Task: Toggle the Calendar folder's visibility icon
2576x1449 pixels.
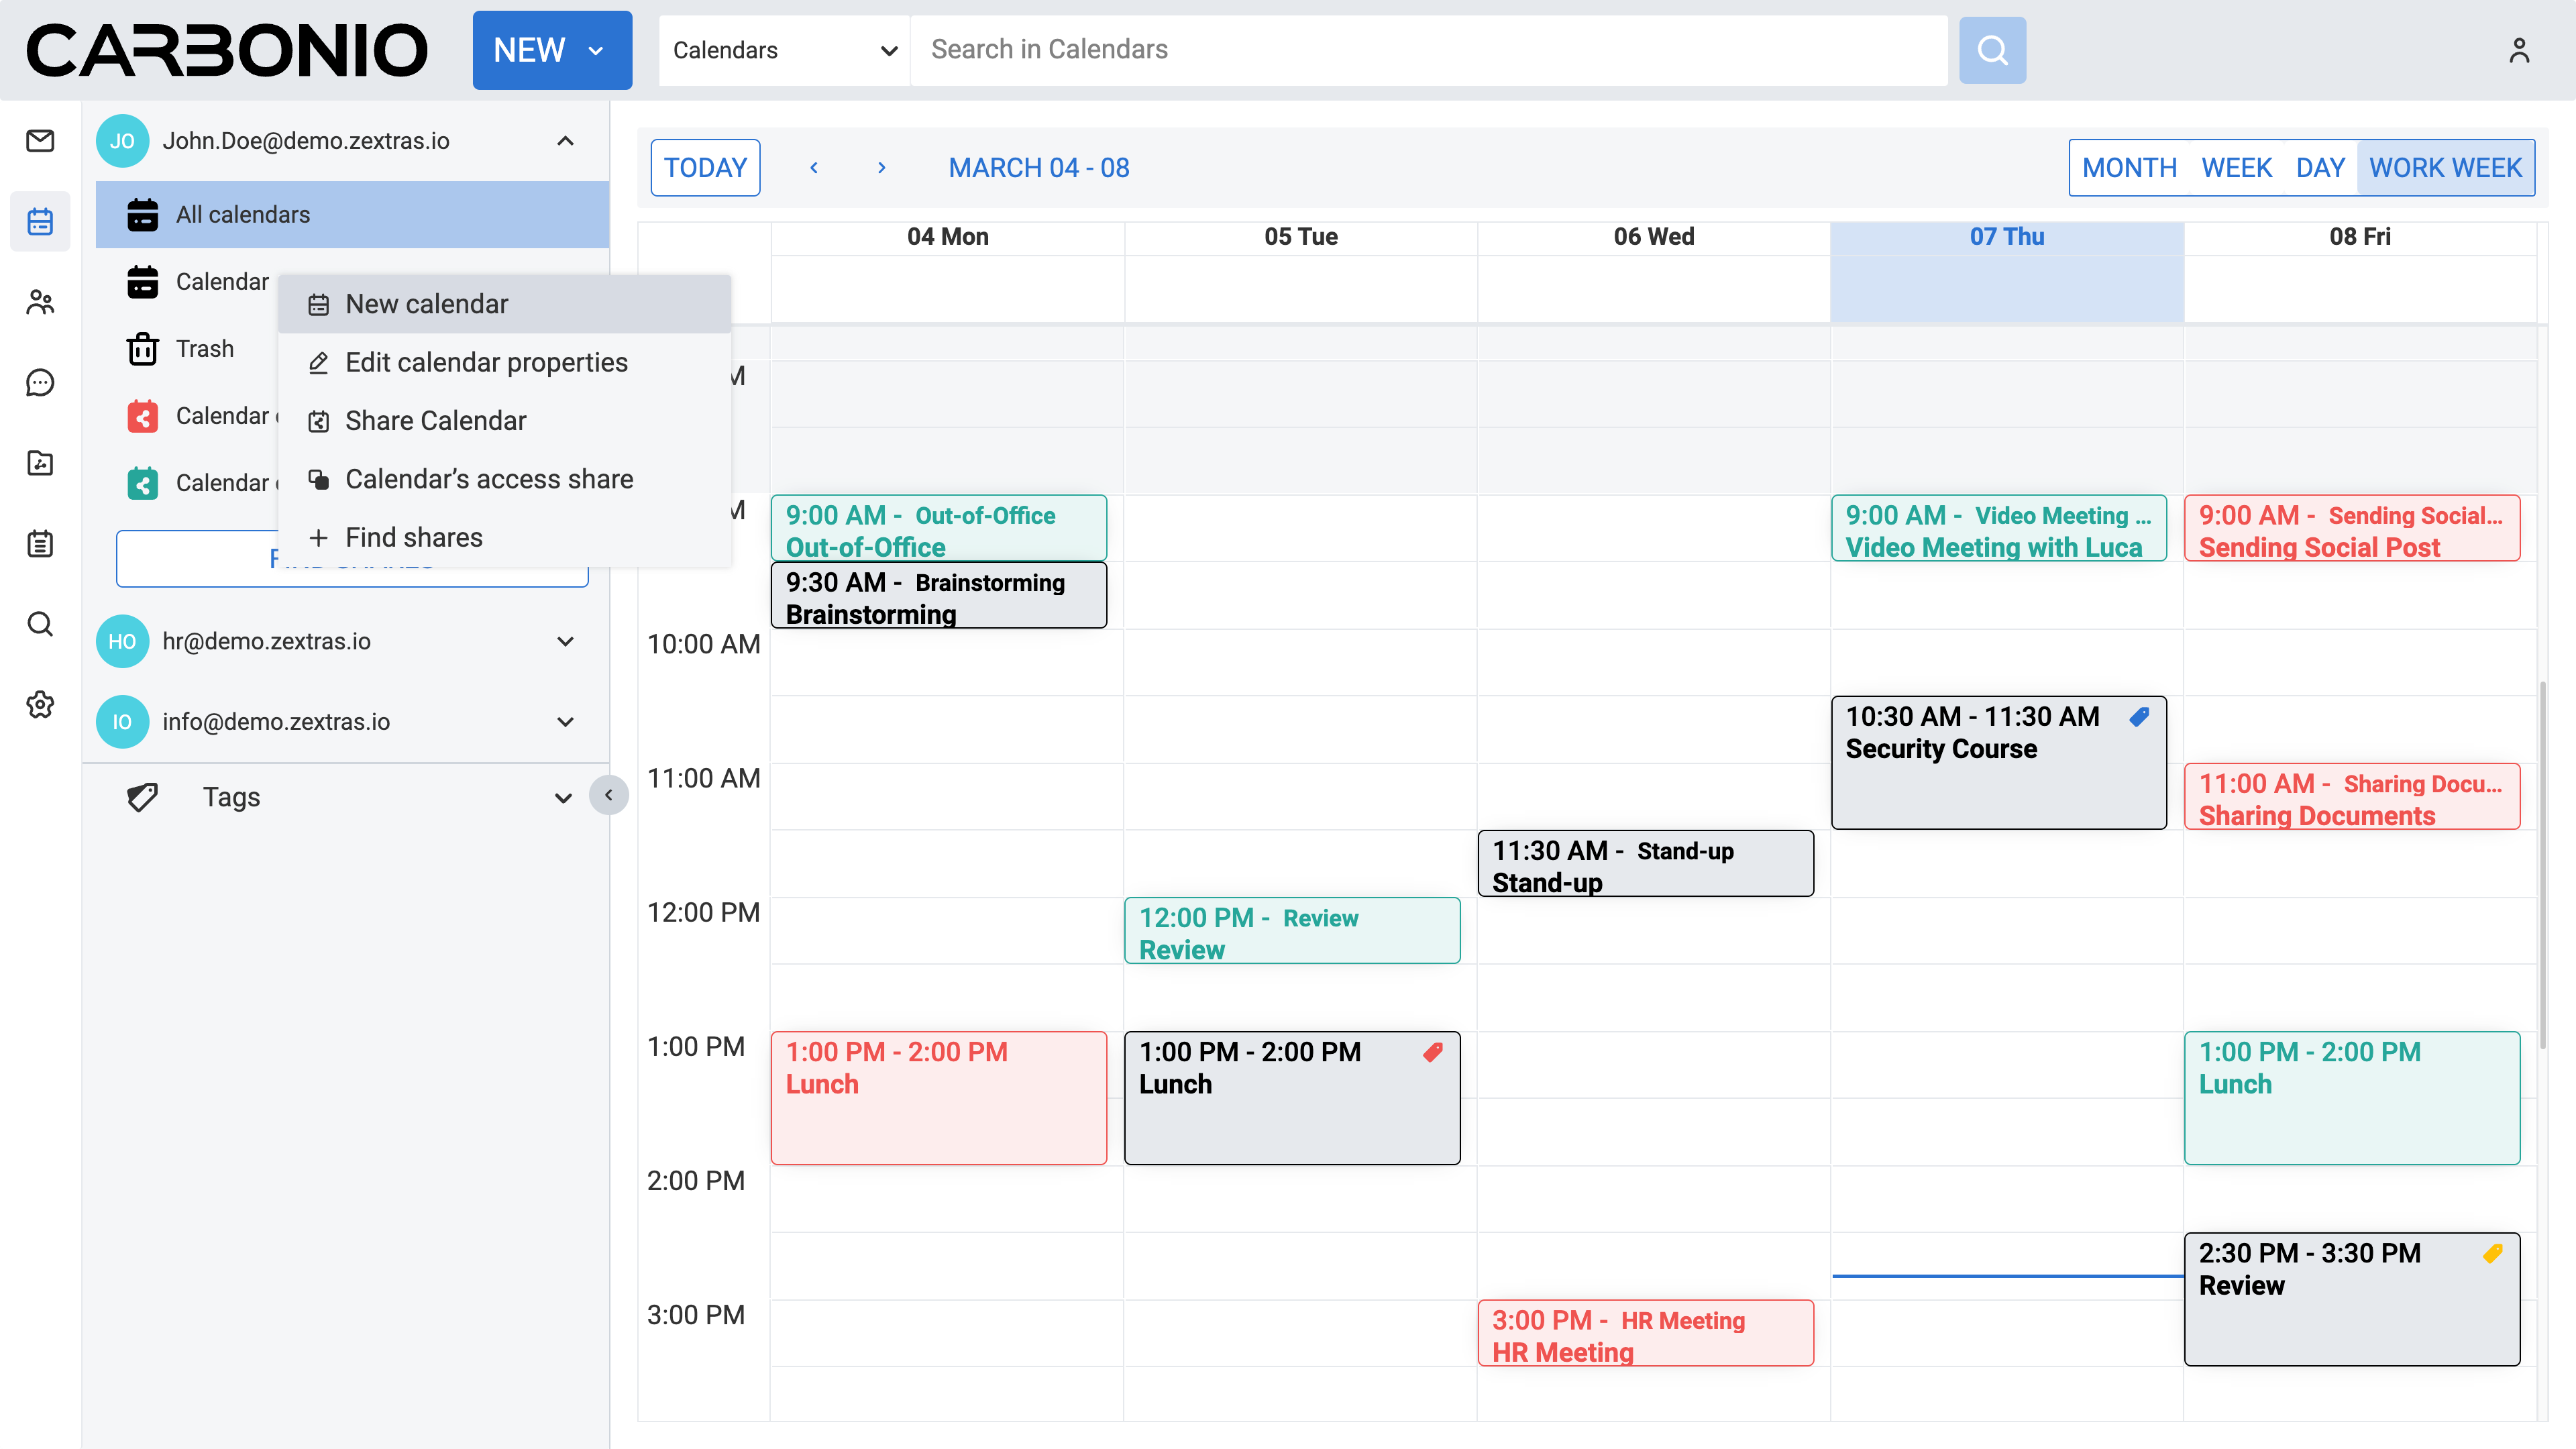Action: 142,282
